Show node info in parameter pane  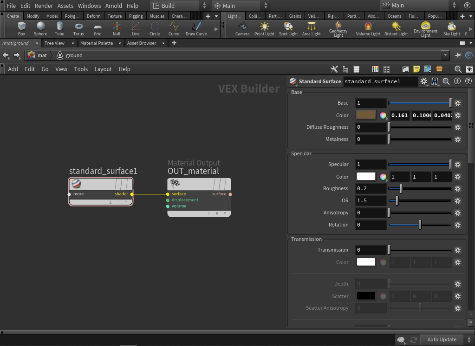(x=457, y=81)
